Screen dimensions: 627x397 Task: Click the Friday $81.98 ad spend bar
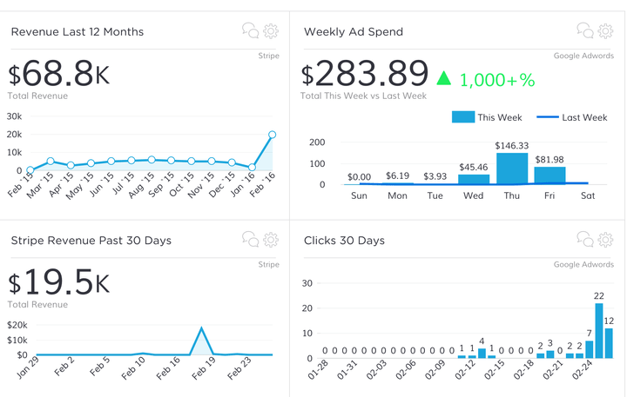(550, 175)
